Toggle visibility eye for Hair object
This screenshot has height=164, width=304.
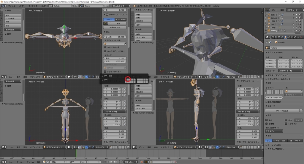(x=293, y=24)
